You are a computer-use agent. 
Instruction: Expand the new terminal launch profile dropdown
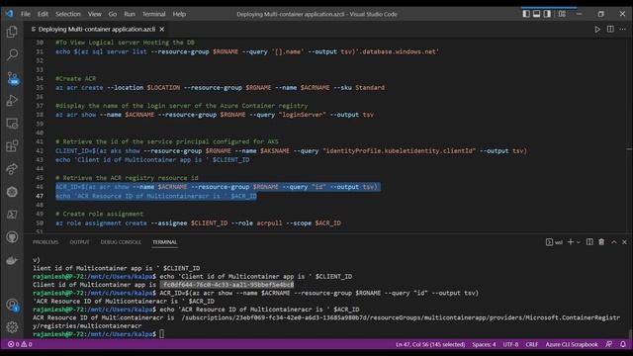pos(579,242)
